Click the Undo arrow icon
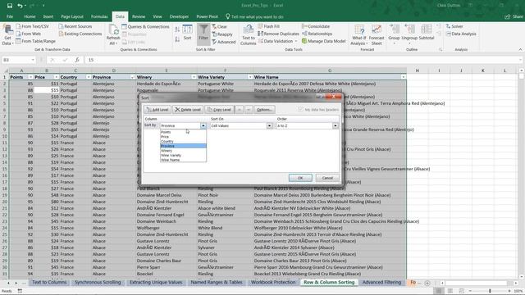This screenshot has height=295, width=525. 20,6
